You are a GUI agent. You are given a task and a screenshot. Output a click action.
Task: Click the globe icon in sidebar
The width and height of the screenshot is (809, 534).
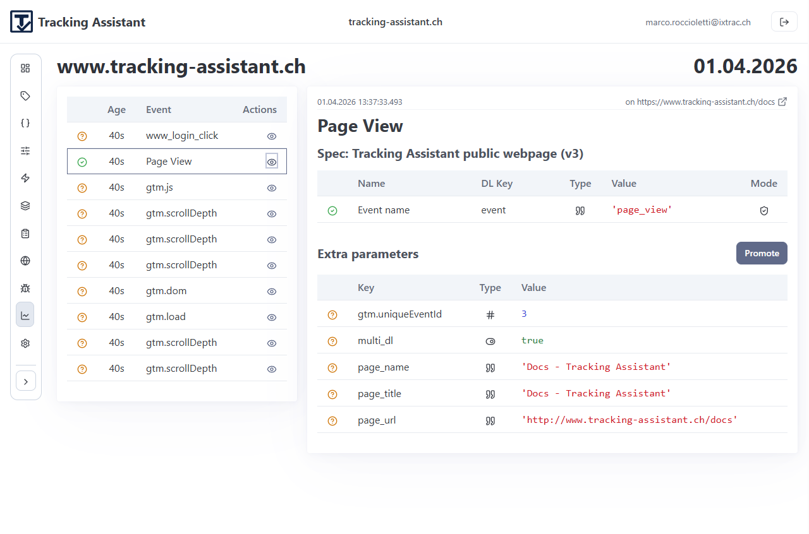[25, 261]
